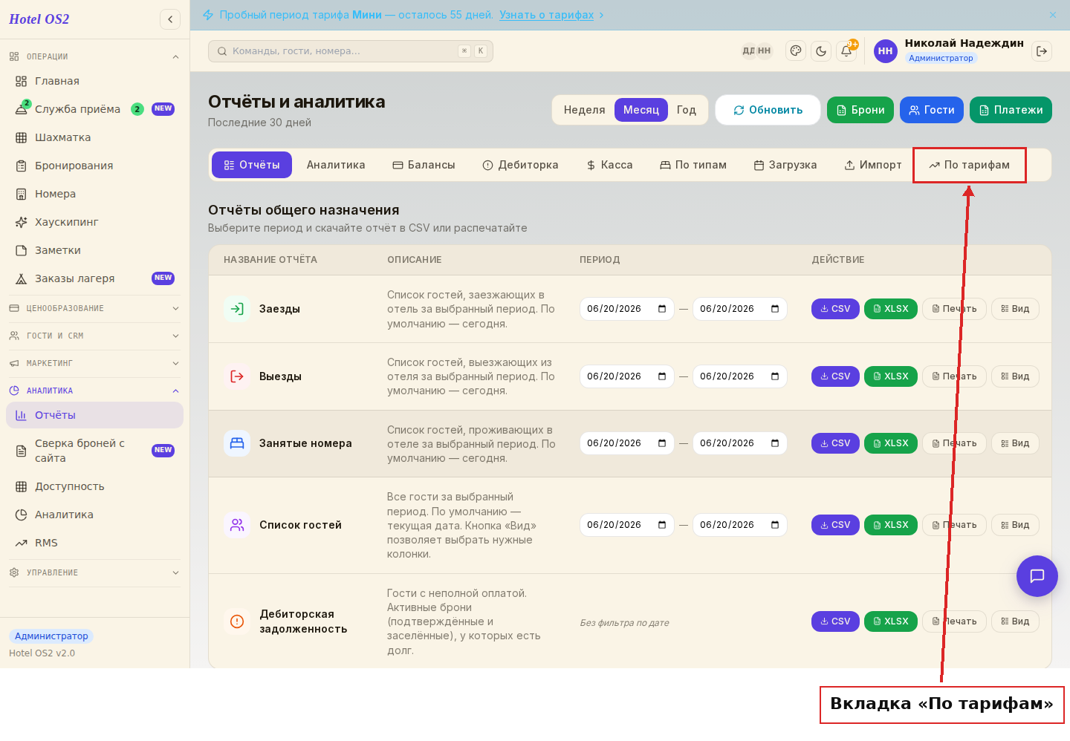Open Заметки in the sidebar

pyautogui.click(x=94, y=250)
